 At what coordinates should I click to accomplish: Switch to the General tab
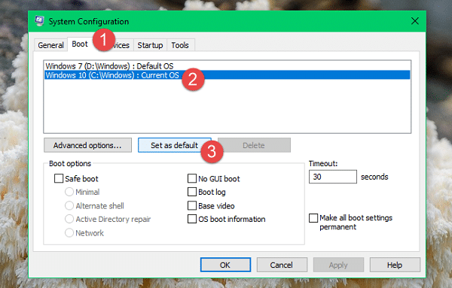[x=50, y=45]
